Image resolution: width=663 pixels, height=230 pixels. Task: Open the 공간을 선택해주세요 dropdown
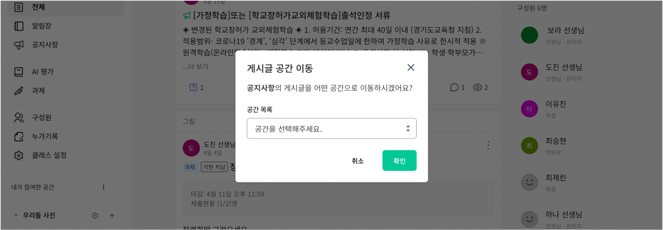[x=331, y=128]
